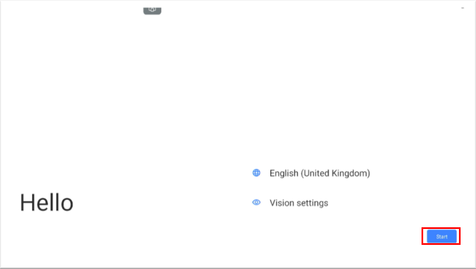Tap the English (United Kingdom) label text
Viewport: 476px width, 269px height.
tap(319, 173)
